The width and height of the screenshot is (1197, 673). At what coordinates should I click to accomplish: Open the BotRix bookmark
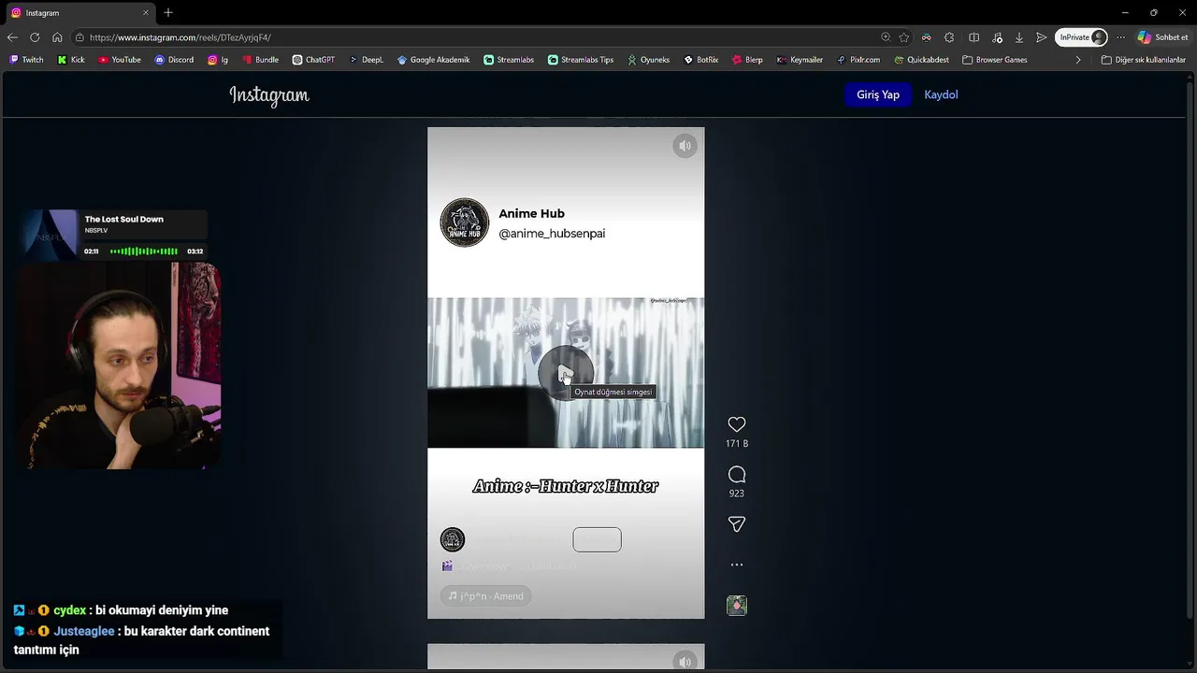point(701,60)
